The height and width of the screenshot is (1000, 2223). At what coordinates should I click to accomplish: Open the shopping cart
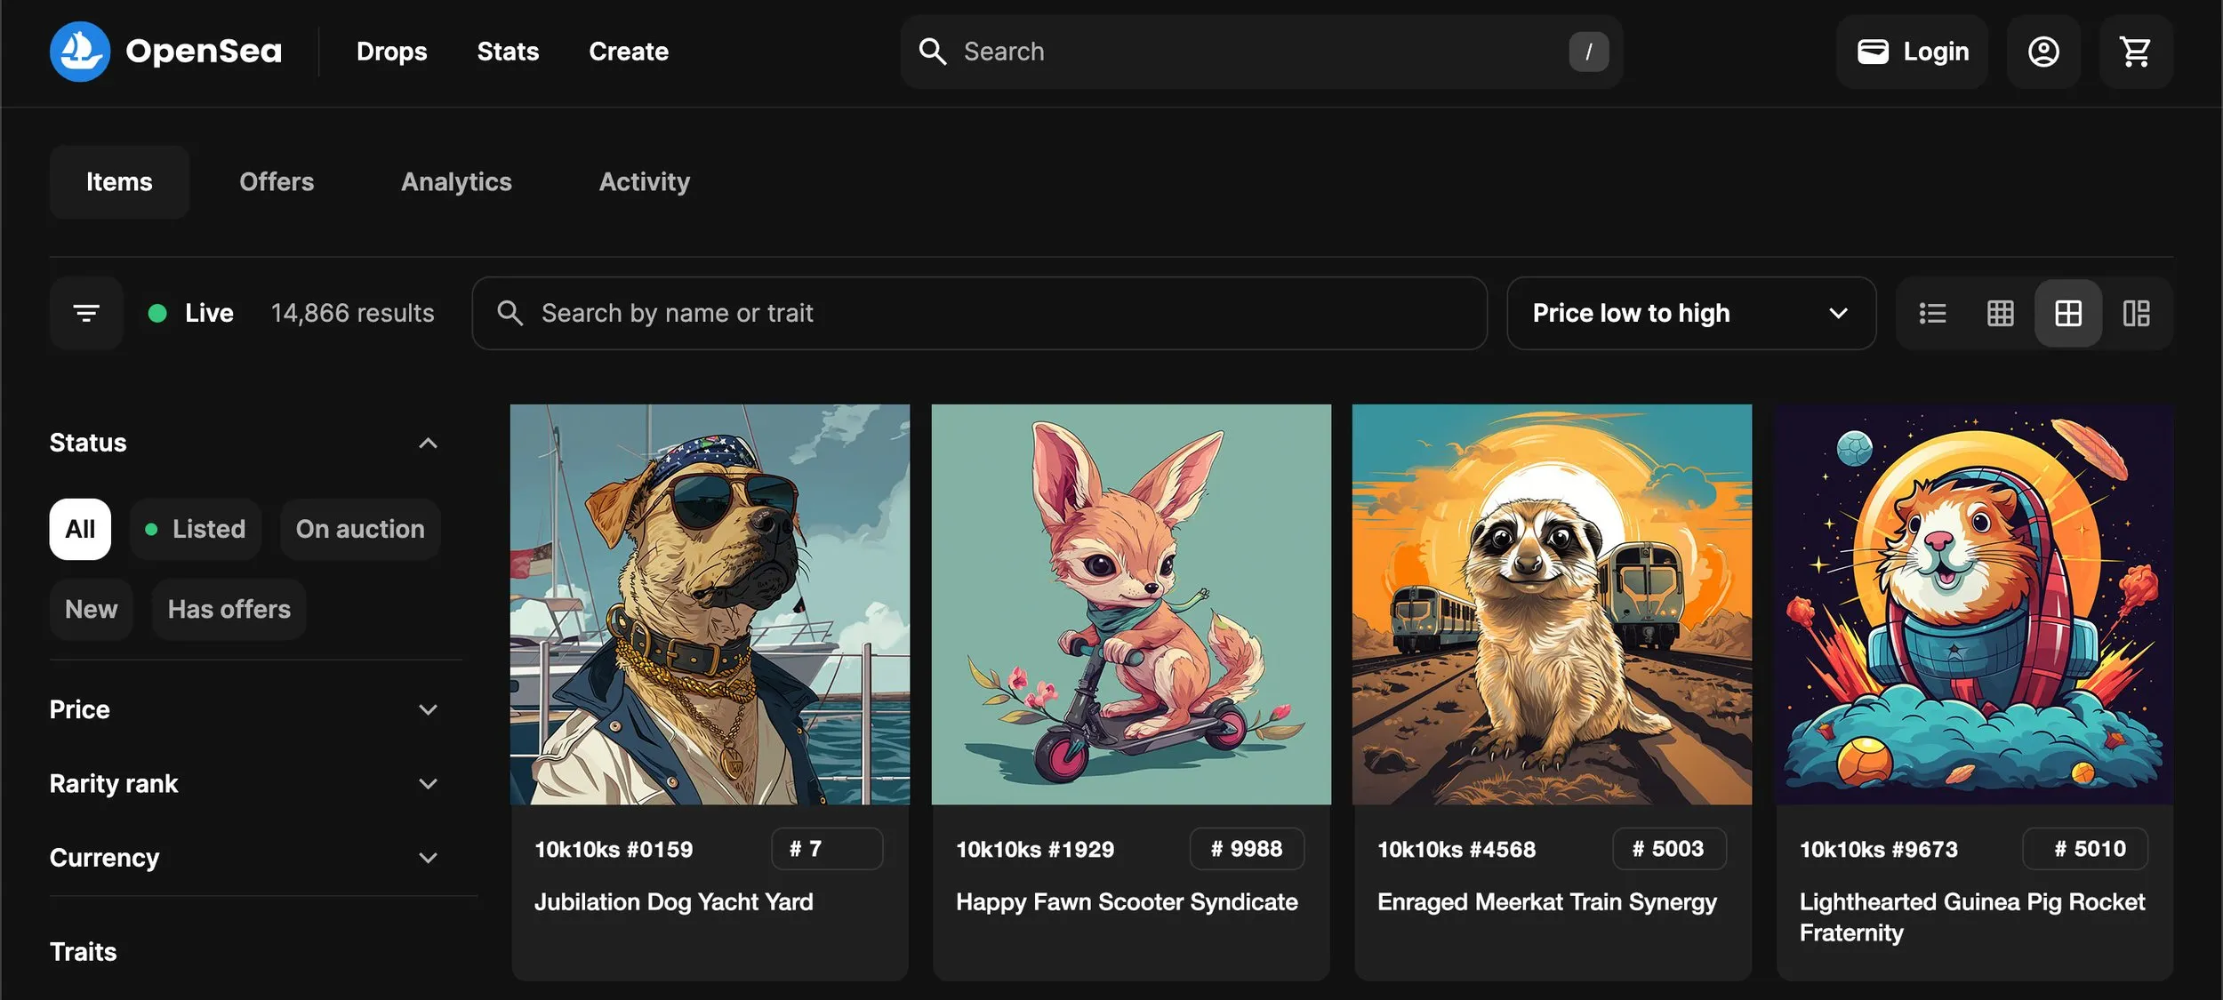(2135, 52)
